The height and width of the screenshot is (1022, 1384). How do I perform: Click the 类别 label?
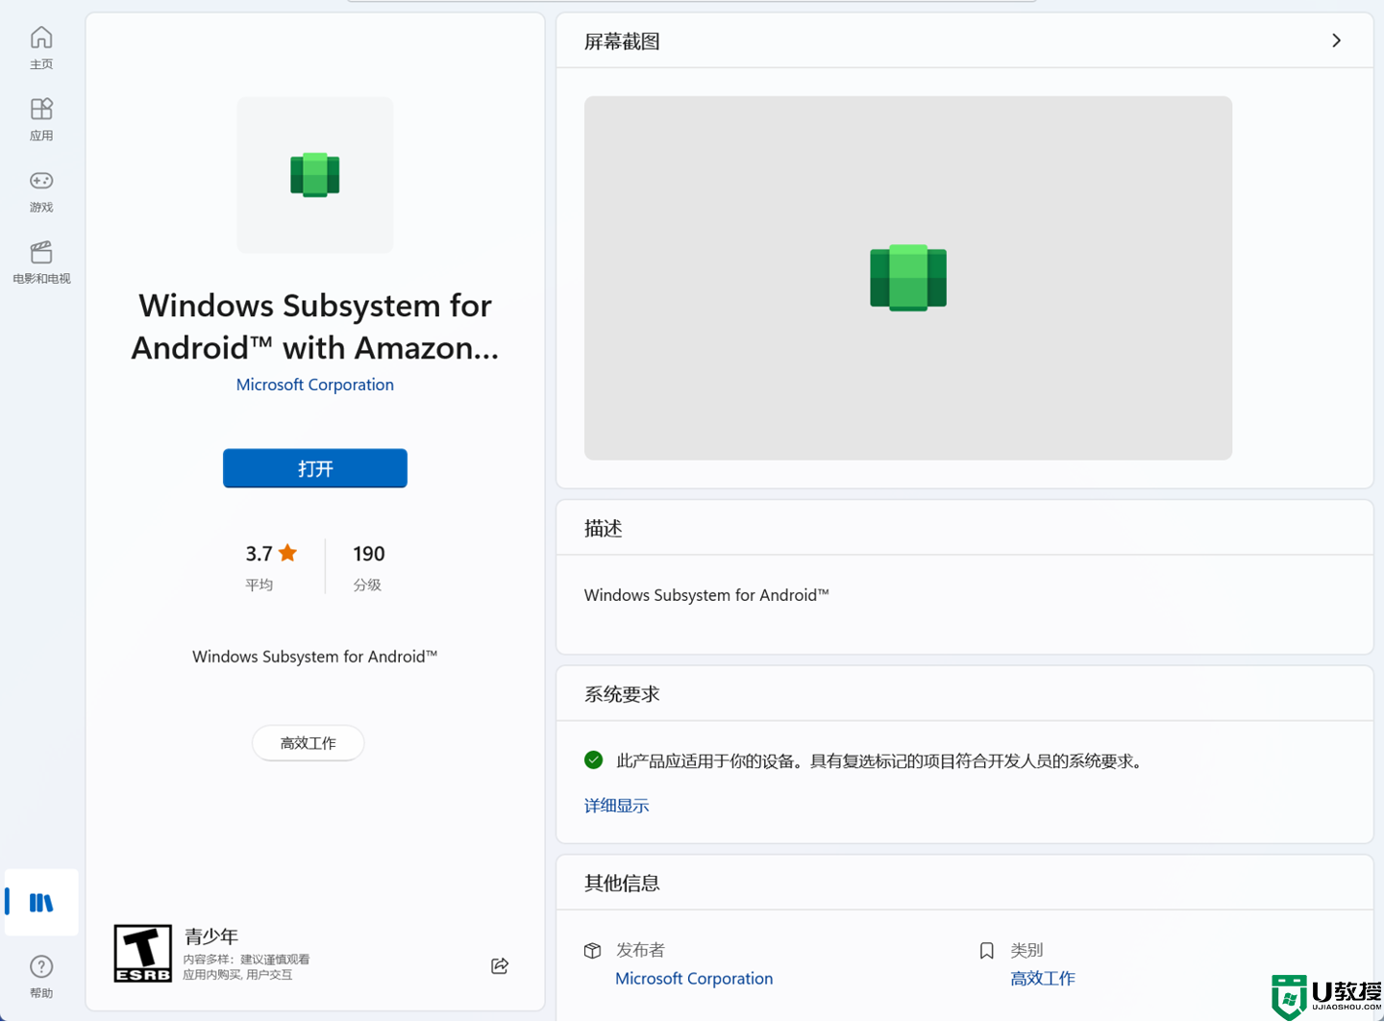point(1026,951)
